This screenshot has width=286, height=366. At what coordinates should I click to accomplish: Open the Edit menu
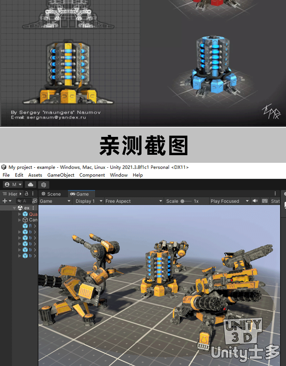pos(19,175)
